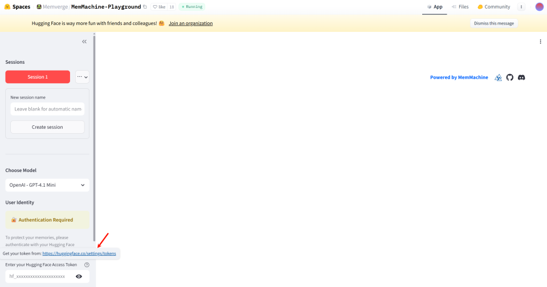
Task: Open the Powered by MemMachine link
Action: pyautogui.click(x=459, y=77)
